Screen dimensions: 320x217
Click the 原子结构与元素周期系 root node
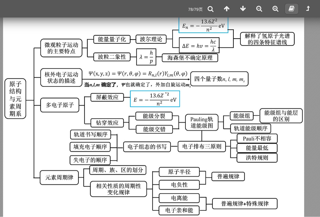point(15,99)
